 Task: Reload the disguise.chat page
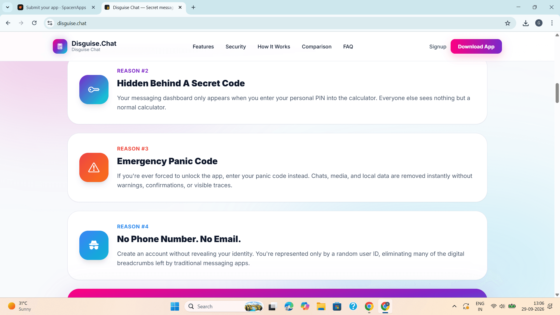pyautogui.click(x=34, y=23)
